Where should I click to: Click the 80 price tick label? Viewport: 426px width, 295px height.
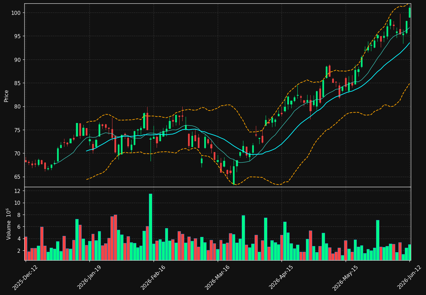click(x=17, y=106)
